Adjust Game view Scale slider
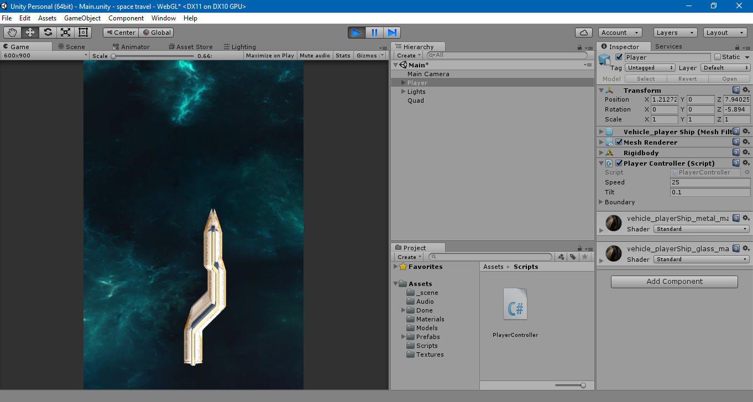The width and height of the screenshot is (753, 402). (x=153, y=56)
